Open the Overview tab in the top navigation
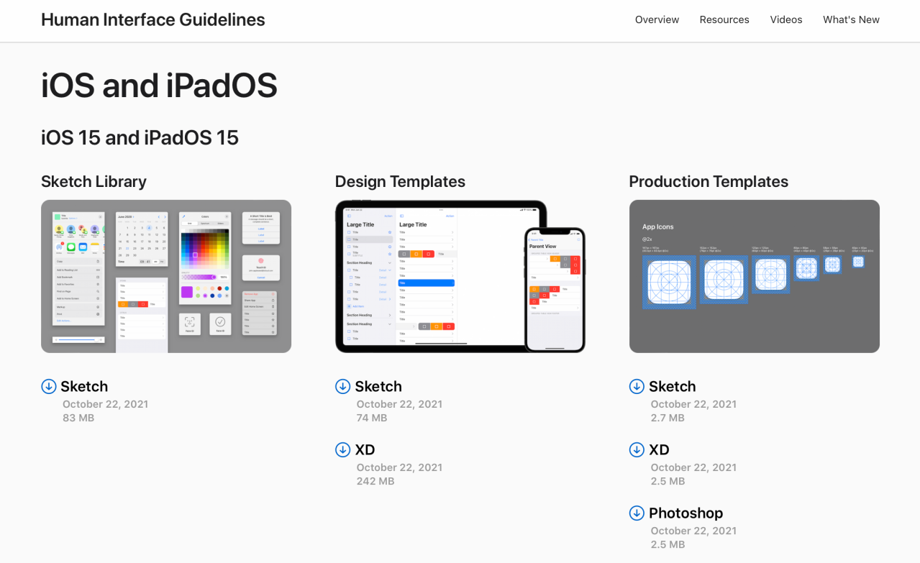The width and height of the screenshot is (920, 563). point(657,19)
